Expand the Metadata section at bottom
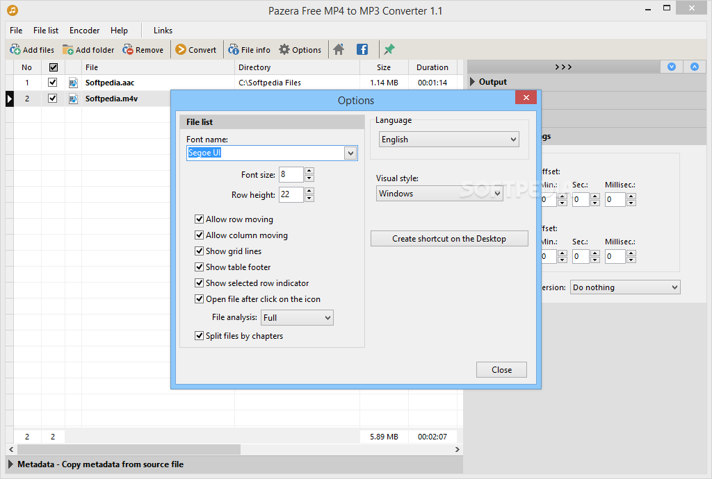The width and height of the screenshot is (712, 479). coord(11,464)
